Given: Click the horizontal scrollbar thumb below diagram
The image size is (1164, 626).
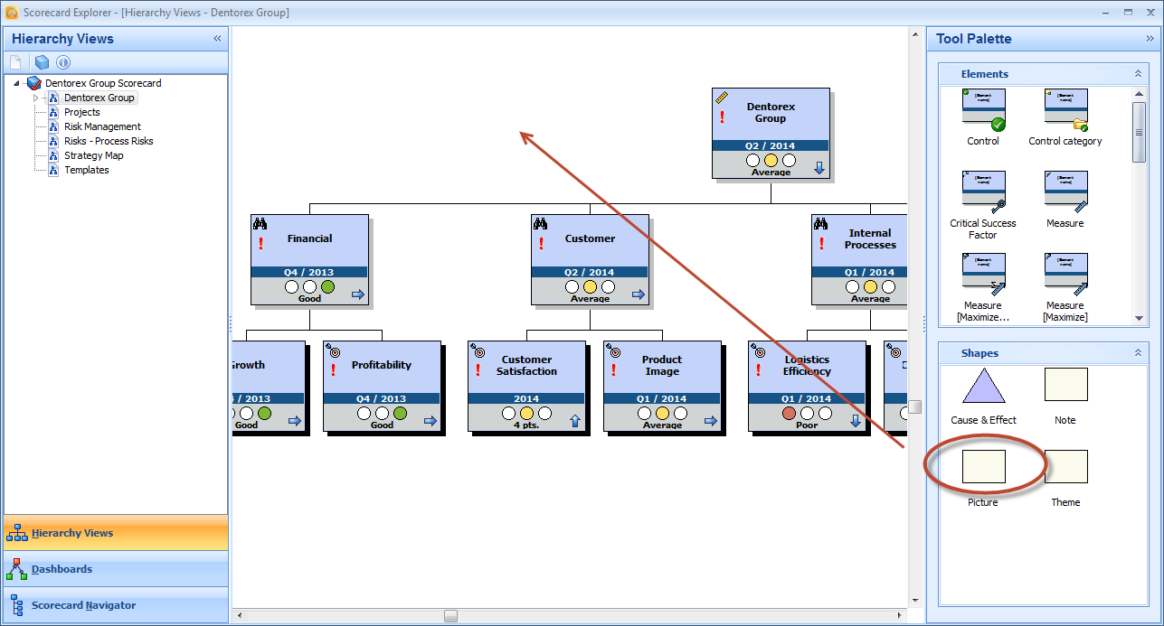Looking at the screenshot, I should point(450,616).
